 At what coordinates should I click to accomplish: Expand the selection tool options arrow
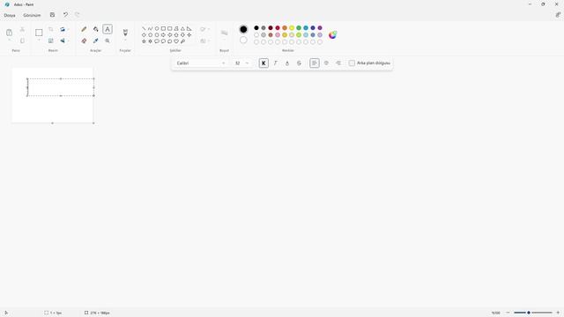tap(39, 40)
